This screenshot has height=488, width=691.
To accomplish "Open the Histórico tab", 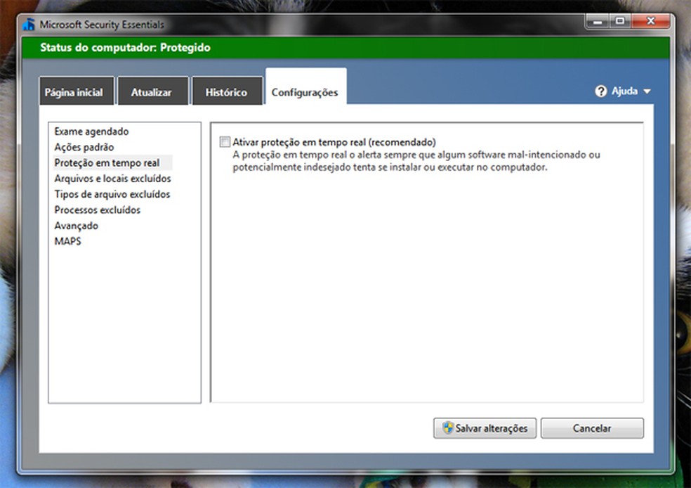I will pyautogui.click(x=227, y=91).
